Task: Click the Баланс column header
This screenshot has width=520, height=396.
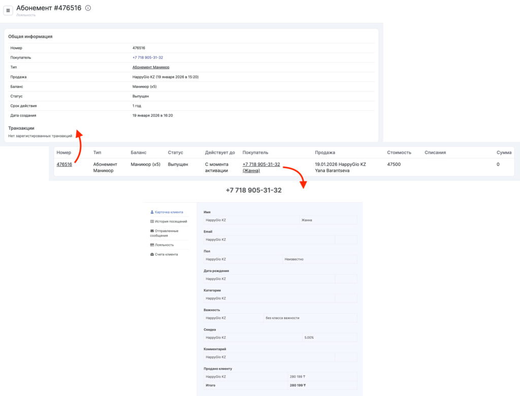Action: (x=138, y=153)
